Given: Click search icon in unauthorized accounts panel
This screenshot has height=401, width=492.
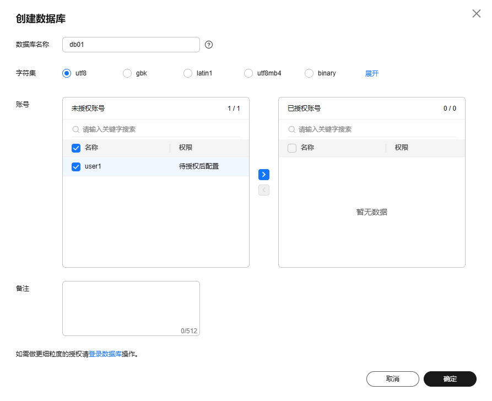Looking at the screenshot, I should pyautogui.click(x=75, y=129).
